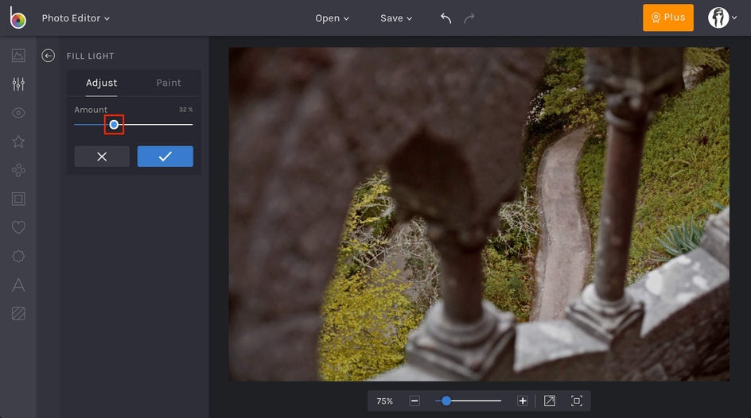This screenshot has height=418, width=751.
Task: Open the Textures sidebar icon
Action: [18, 313]
